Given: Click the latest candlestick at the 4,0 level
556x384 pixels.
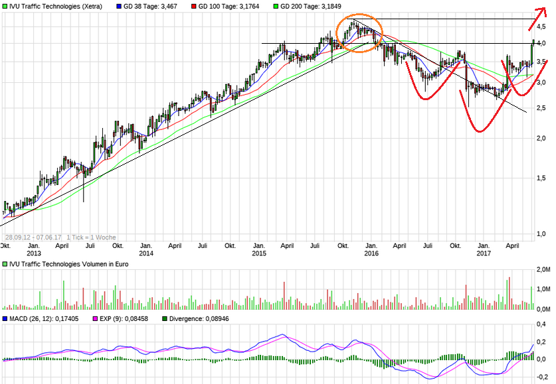Looking at the screenshot, I should click(x=533, y=42).
